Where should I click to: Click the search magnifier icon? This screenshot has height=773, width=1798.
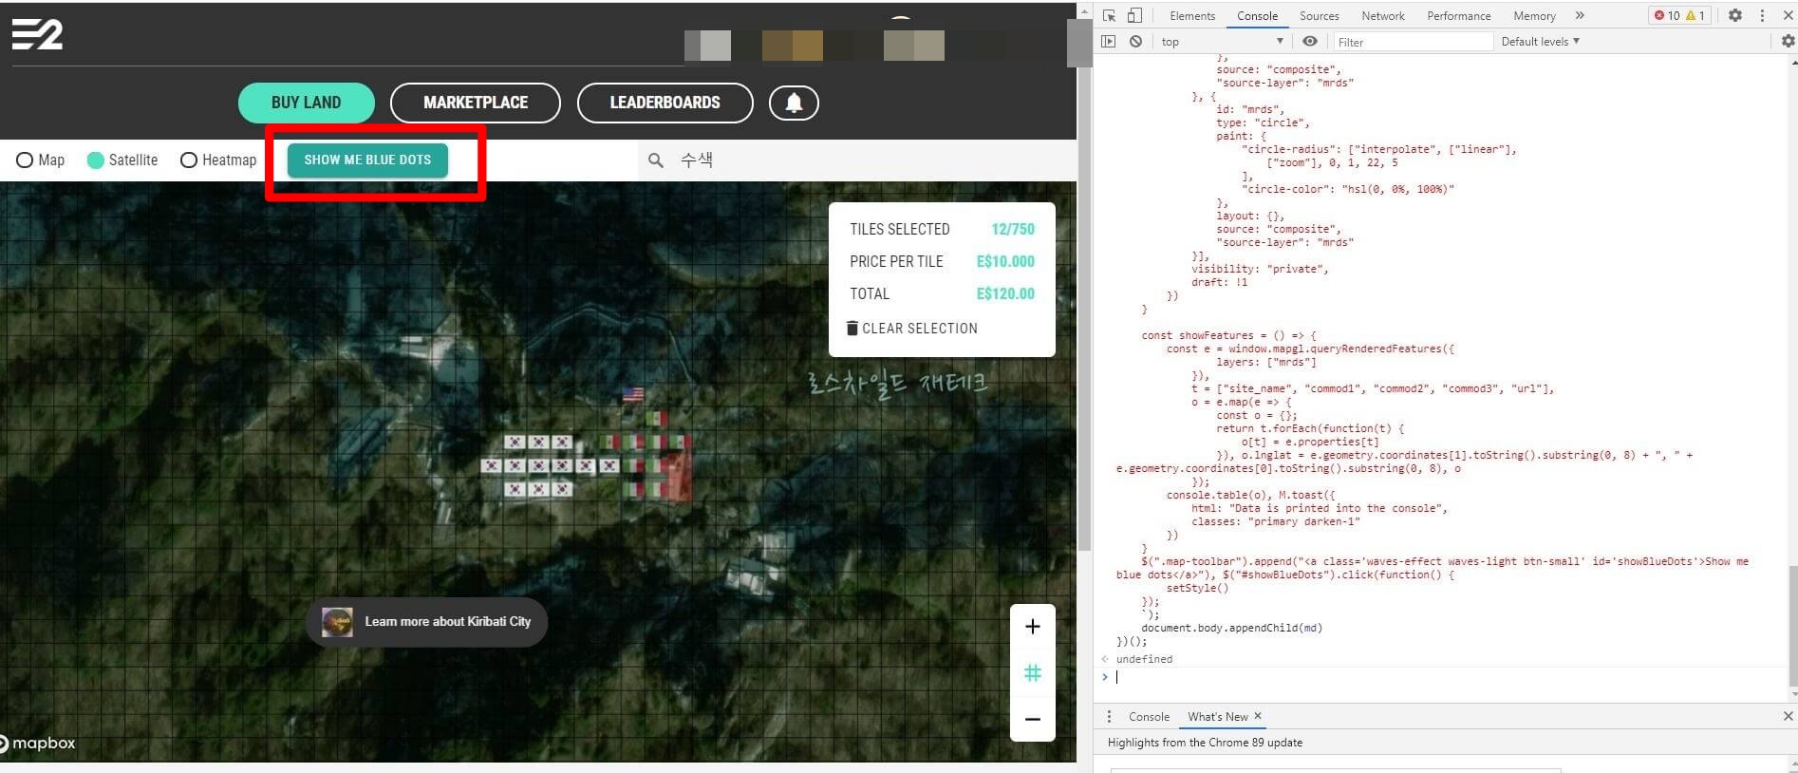tap(655, 160)
